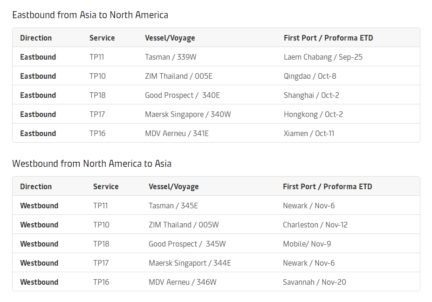
Task: Click the TP10 service cell in the Westbound table
Action: (102, 225)
